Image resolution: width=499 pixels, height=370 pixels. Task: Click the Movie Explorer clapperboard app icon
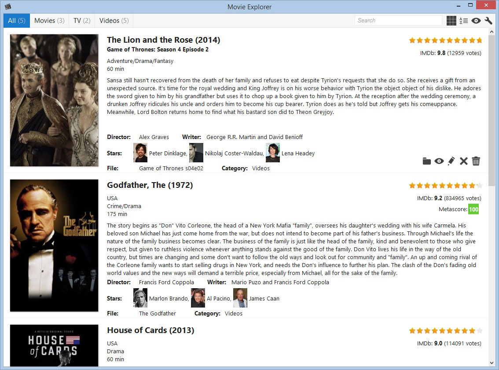pyautogui.click(x=7, y=6)
